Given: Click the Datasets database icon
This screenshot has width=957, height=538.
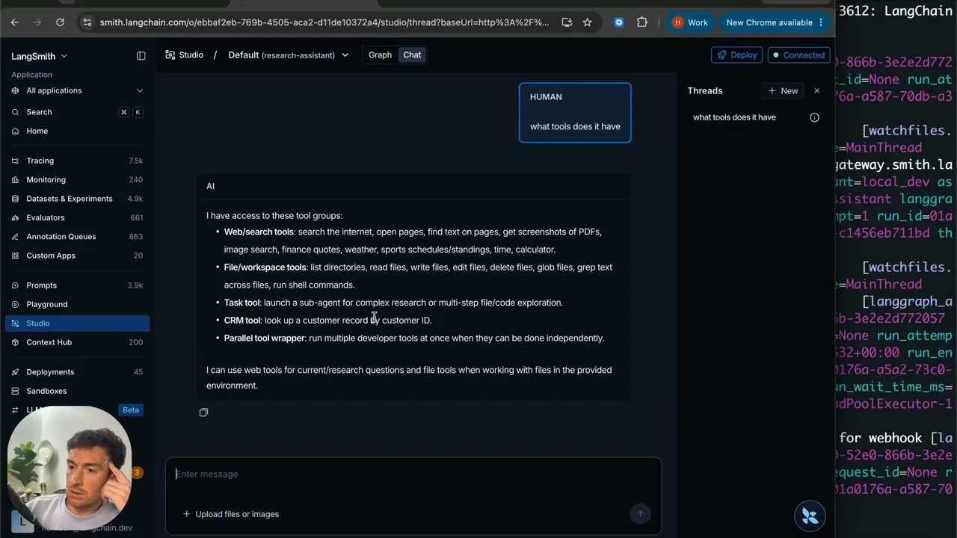Looking at the screenshot, I should tap(16, 199).
